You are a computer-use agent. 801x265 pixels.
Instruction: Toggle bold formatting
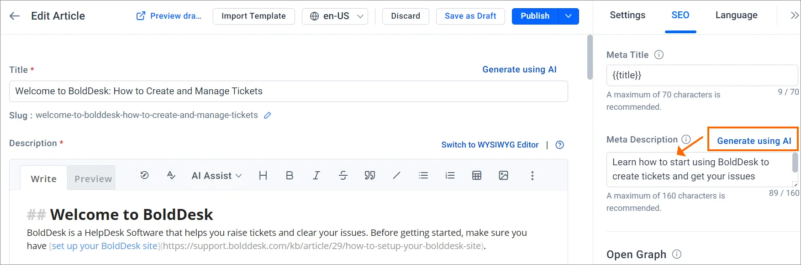click(x=290, y=175)
